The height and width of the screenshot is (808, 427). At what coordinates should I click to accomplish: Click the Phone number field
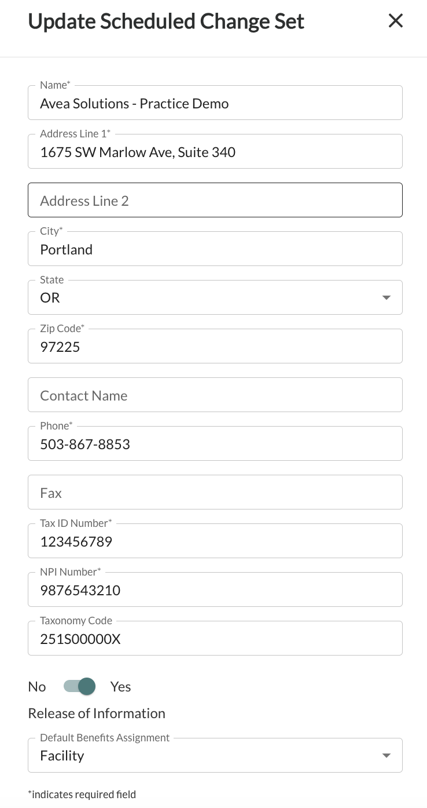pyautogui.click(x=215, y=444)
